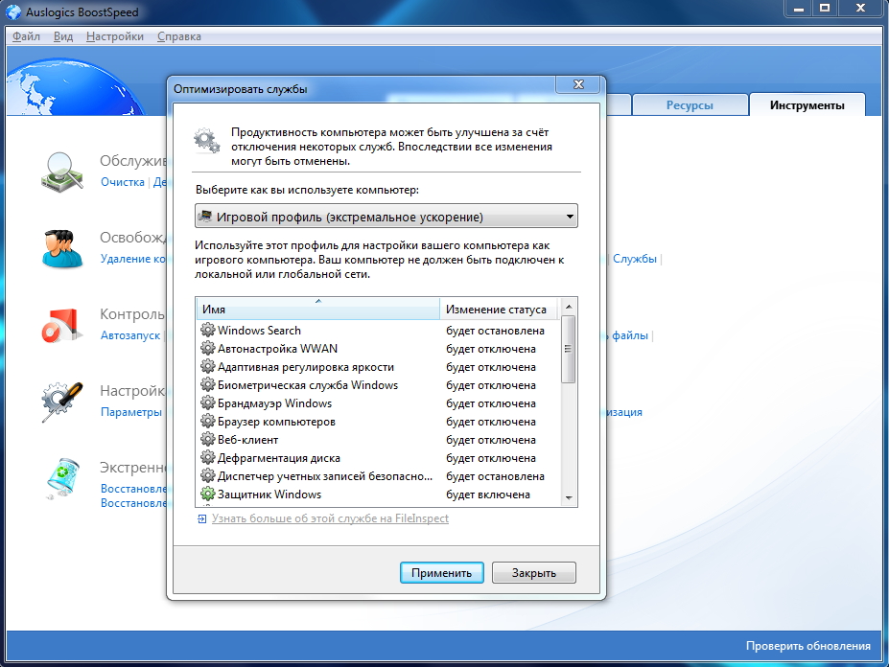889x667 pixels.
Task: Select the Windows Search service row
Action: pyautogui.click(x=378, y=330)
